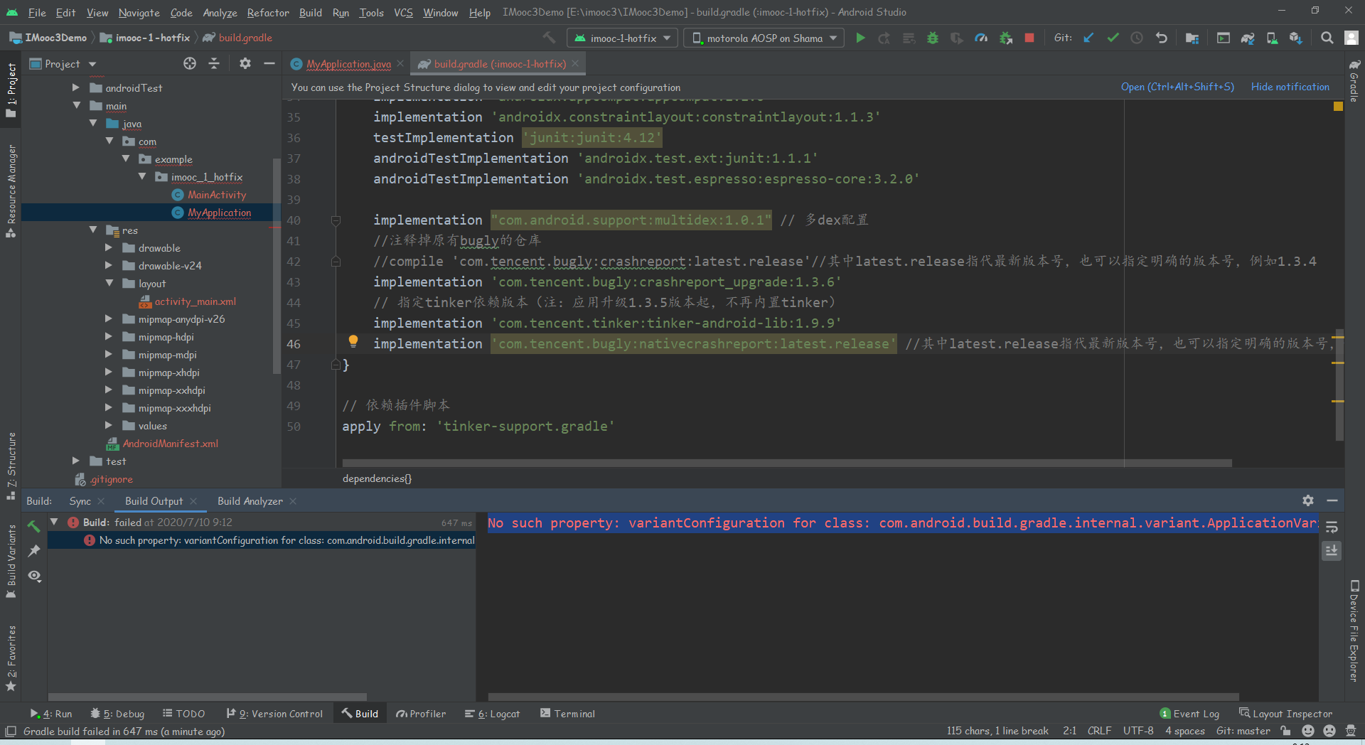
Task: Click the yellow lightbulb on line 46
Action: (x=353, y=341)
